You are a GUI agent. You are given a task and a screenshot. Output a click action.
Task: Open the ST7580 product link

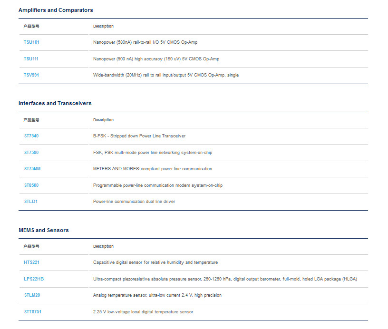tap(31, 153)
